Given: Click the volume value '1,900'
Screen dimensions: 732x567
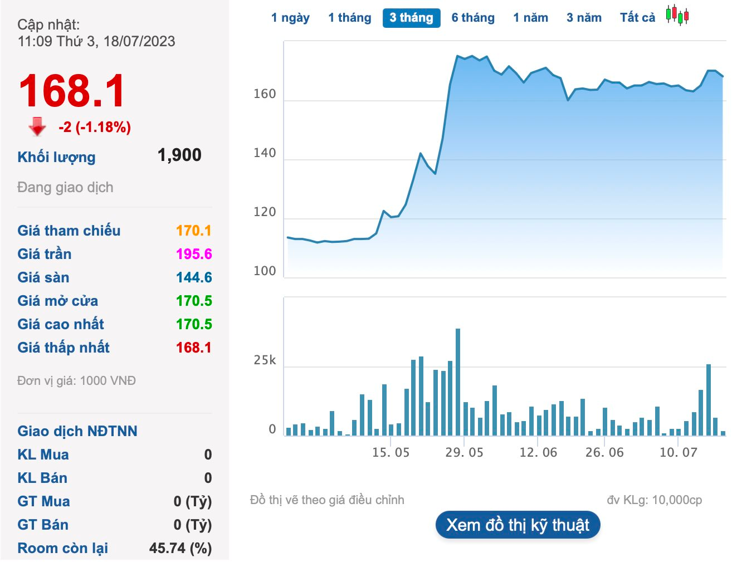Looking at the screenshot, I should [x=179, y=155].
